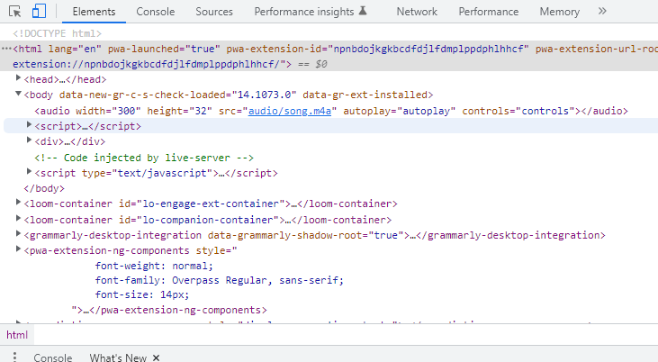Expand the lo-engage-ext-container loom-container
This screenshot has height=362, width=658.
click(18, 202)
